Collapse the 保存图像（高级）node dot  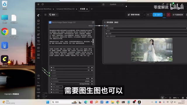coord(105,22)
